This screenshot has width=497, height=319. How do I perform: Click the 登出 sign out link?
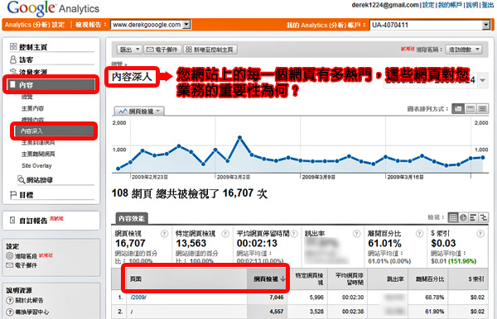coord(488,5)
